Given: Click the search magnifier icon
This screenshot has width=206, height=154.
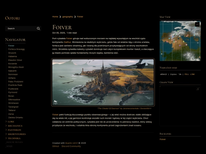Looking at the screenshot, I should pyautogui.click(x=39, y=29).
